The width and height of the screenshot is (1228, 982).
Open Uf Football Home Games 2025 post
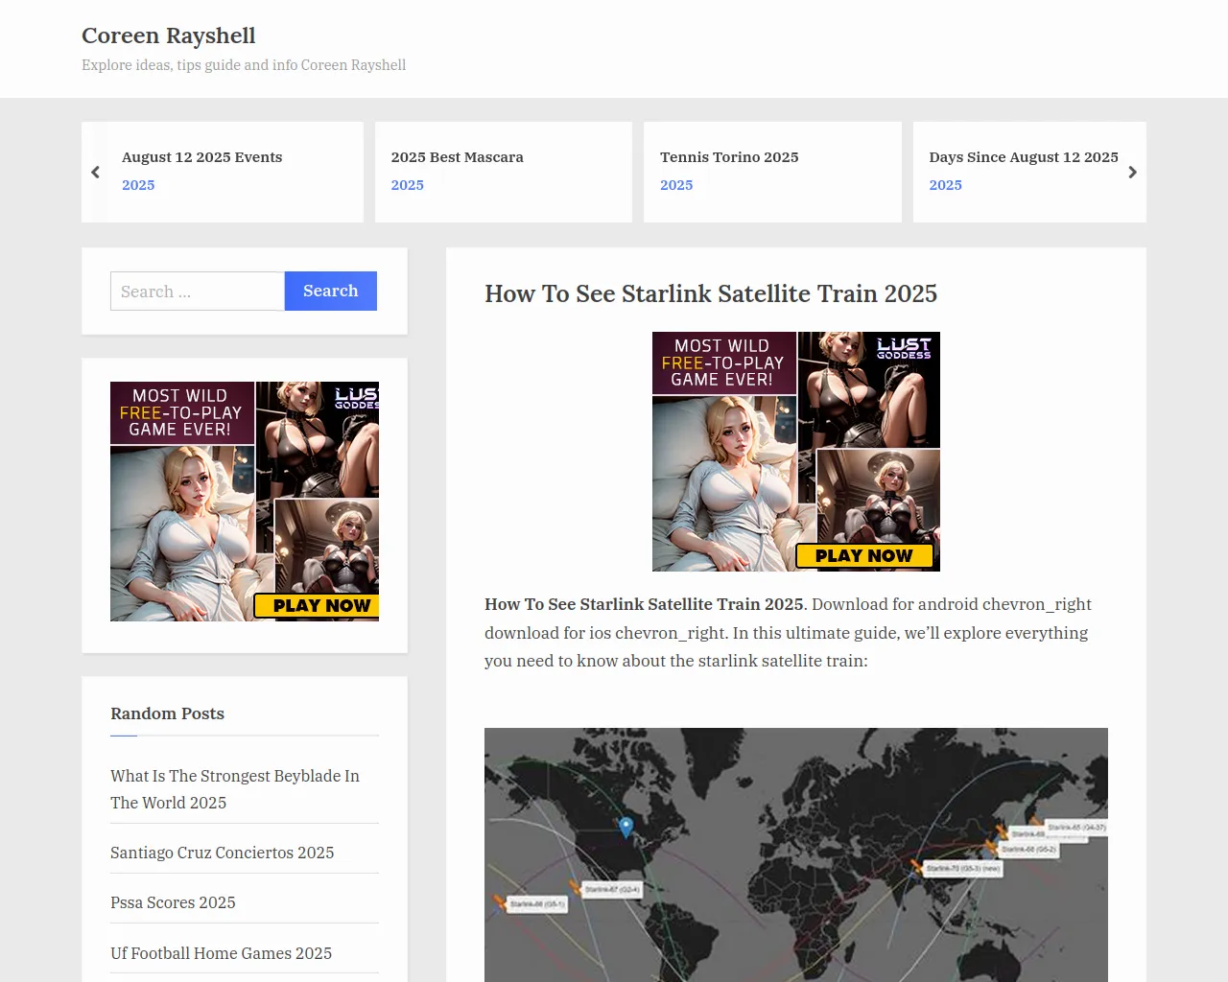pyautogui.click(x=221, y=953)
